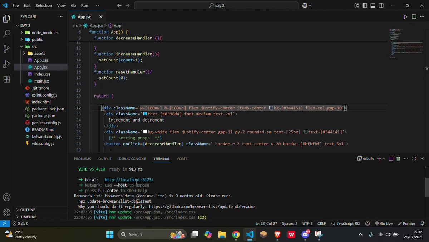This screenshot has width=429, height=242.
Task: Toggle the bottom panel visibility
Action: tap(373, 5)
